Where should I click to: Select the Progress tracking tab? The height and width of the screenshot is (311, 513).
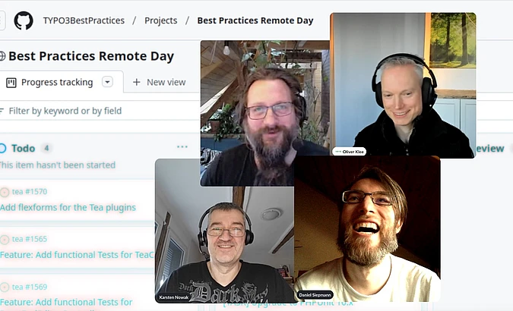click(57, 83)
